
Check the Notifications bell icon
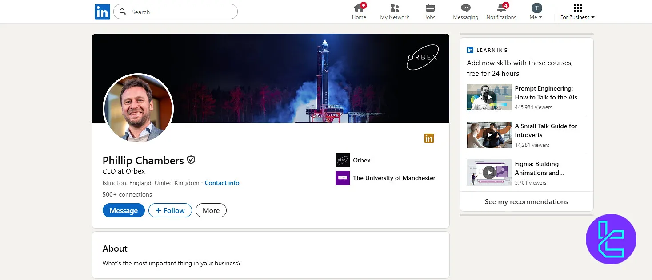[x=501, y=8]
